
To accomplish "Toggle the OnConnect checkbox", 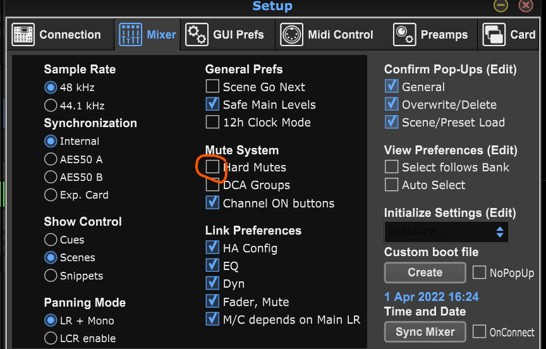I will [479, 331].
